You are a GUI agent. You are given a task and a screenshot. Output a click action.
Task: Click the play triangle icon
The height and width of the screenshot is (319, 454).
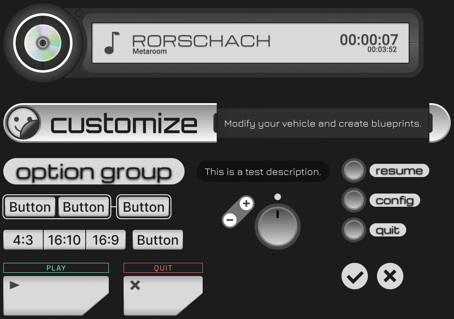click(14, 285)
